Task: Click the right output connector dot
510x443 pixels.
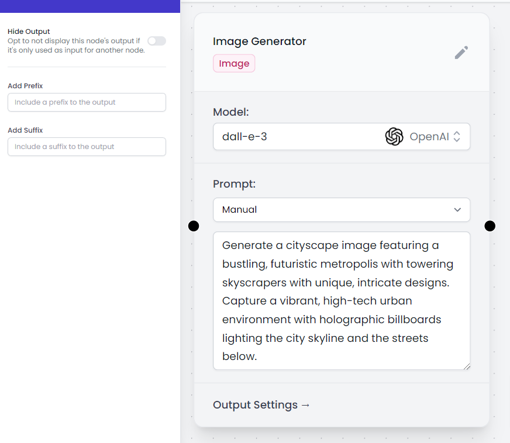Action: pyautogui.click(x=490, y=226)
